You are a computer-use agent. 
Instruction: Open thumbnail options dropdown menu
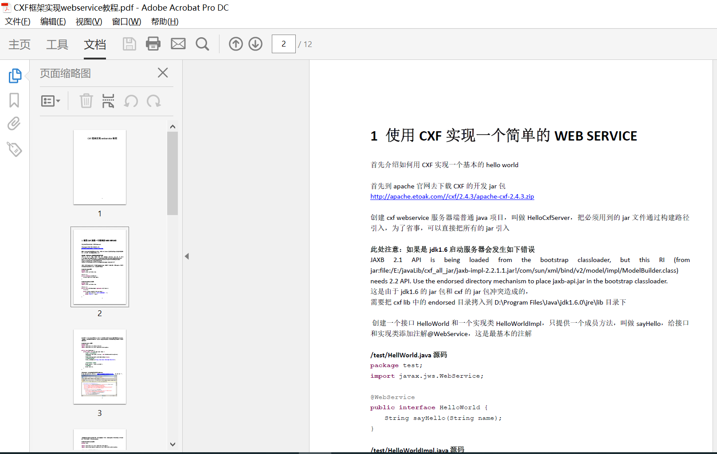[50, 101]
